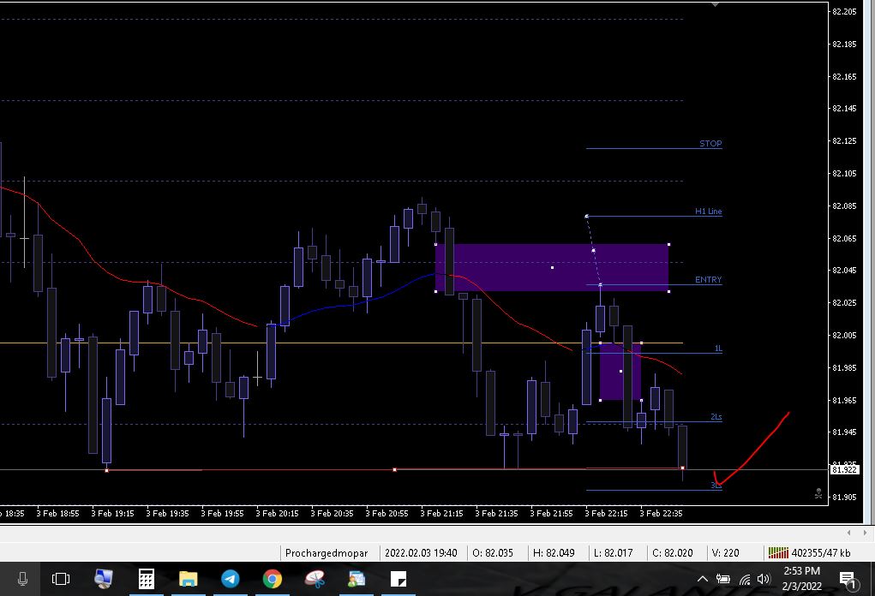875x596 pixels.
Task: Click the battery status tray icon
Action: tap(723, 579)
